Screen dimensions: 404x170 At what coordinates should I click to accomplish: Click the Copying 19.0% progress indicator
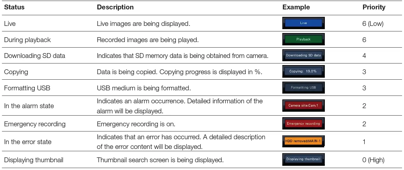point(303,72)
